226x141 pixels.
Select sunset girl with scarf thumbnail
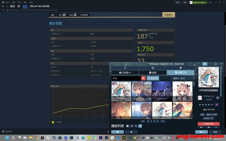182,110
